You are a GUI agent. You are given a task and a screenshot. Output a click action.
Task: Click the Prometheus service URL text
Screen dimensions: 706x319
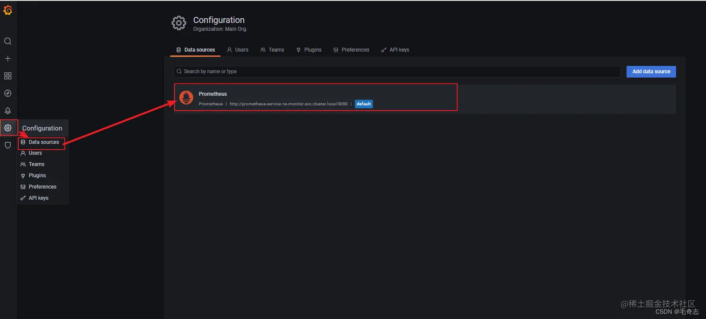pos(289,104)
